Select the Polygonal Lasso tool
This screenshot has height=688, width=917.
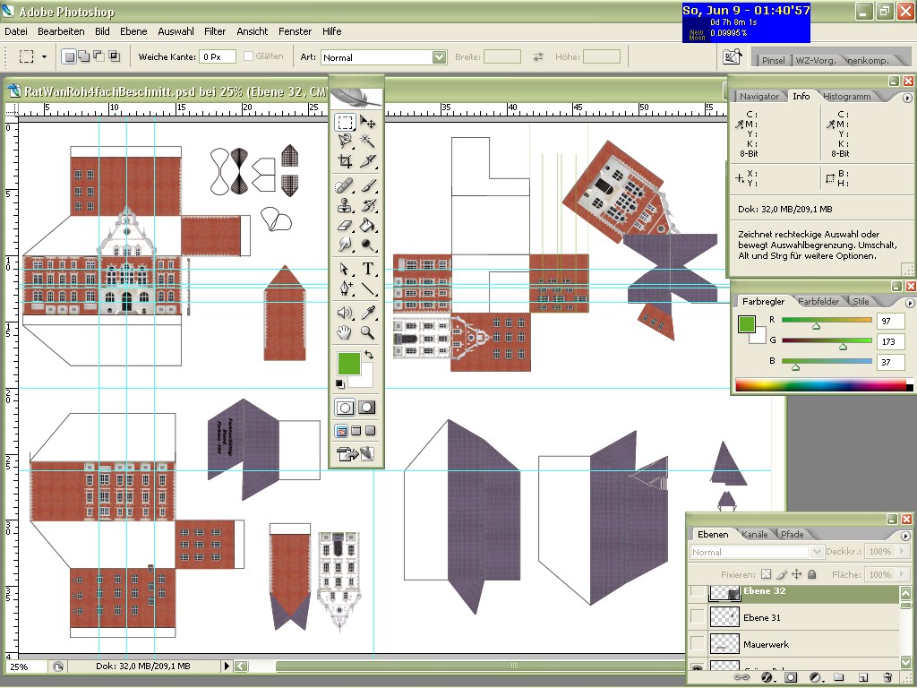pos(345,141)
